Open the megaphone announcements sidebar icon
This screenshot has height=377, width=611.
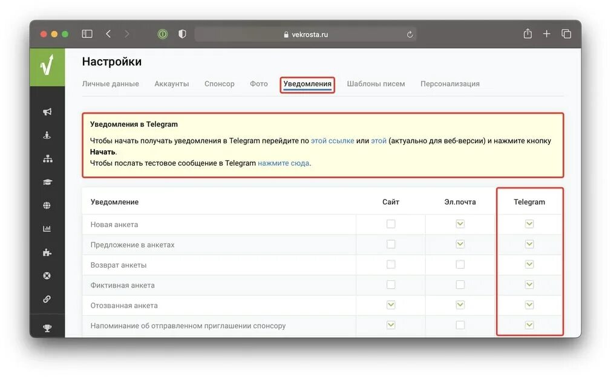pyautogui.click(x=47, y=112)
